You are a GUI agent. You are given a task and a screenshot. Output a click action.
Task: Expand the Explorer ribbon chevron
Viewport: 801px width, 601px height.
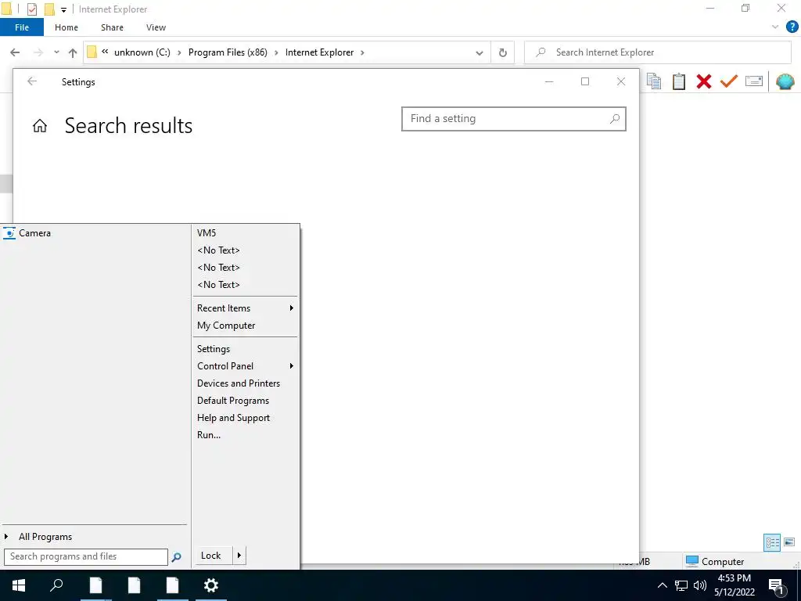pos(775,27)
